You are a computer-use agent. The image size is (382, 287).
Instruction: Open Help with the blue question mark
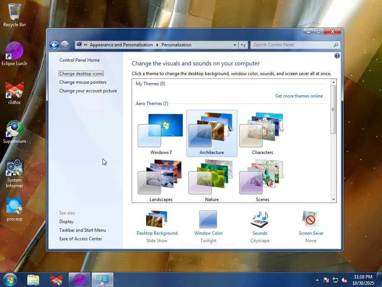point(337,56)
